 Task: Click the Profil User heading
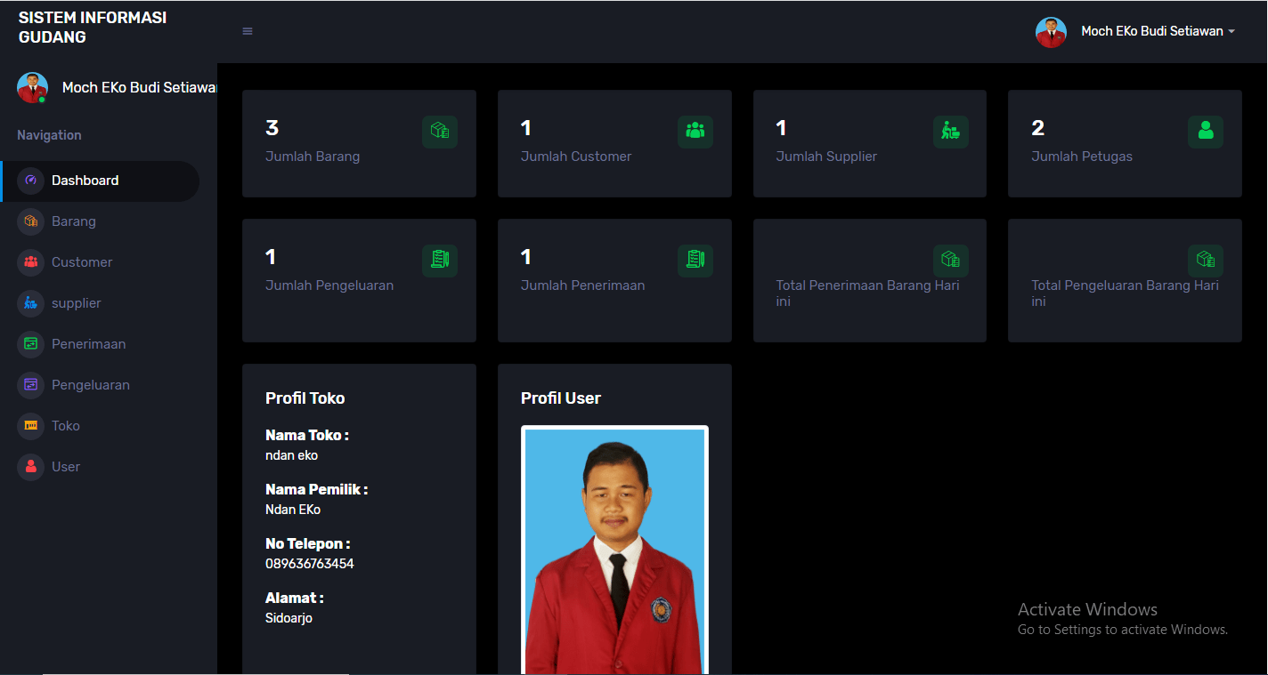[561, 398]
